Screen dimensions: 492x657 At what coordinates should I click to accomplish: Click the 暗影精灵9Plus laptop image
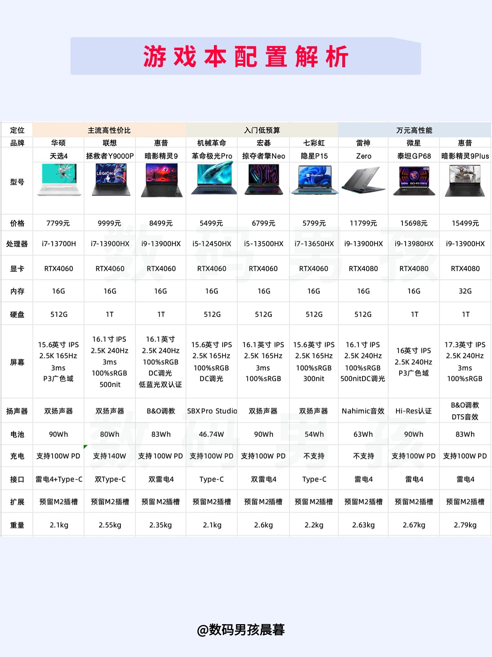pos(465,180)
